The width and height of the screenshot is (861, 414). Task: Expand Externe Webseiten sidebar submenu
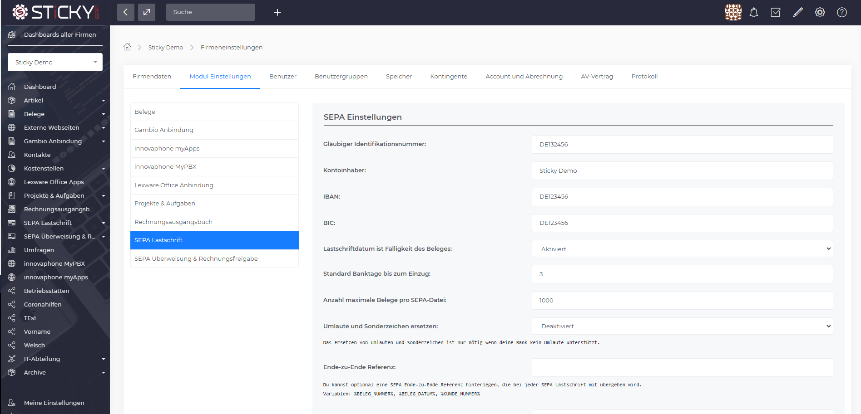(x=104, y=128)
